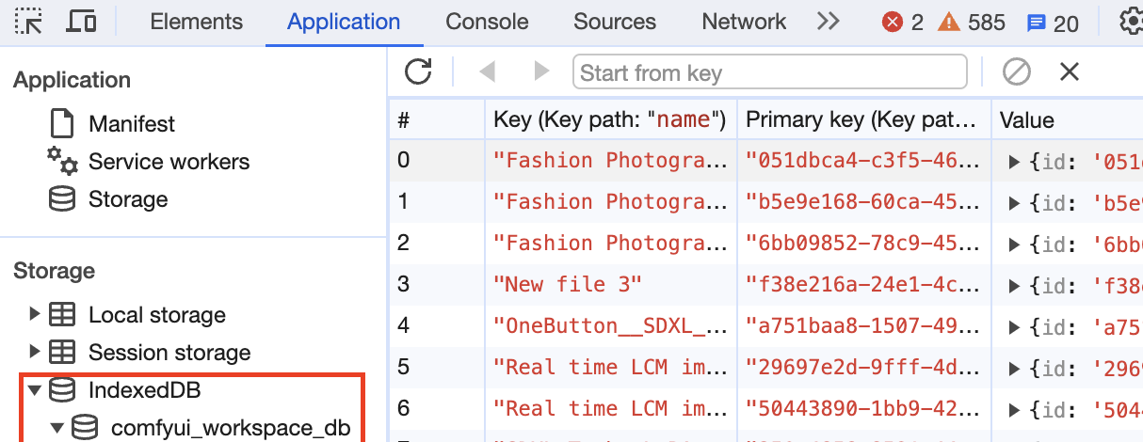Open Service workers in Application section
1143x442 pixels.
pos(169,162)
